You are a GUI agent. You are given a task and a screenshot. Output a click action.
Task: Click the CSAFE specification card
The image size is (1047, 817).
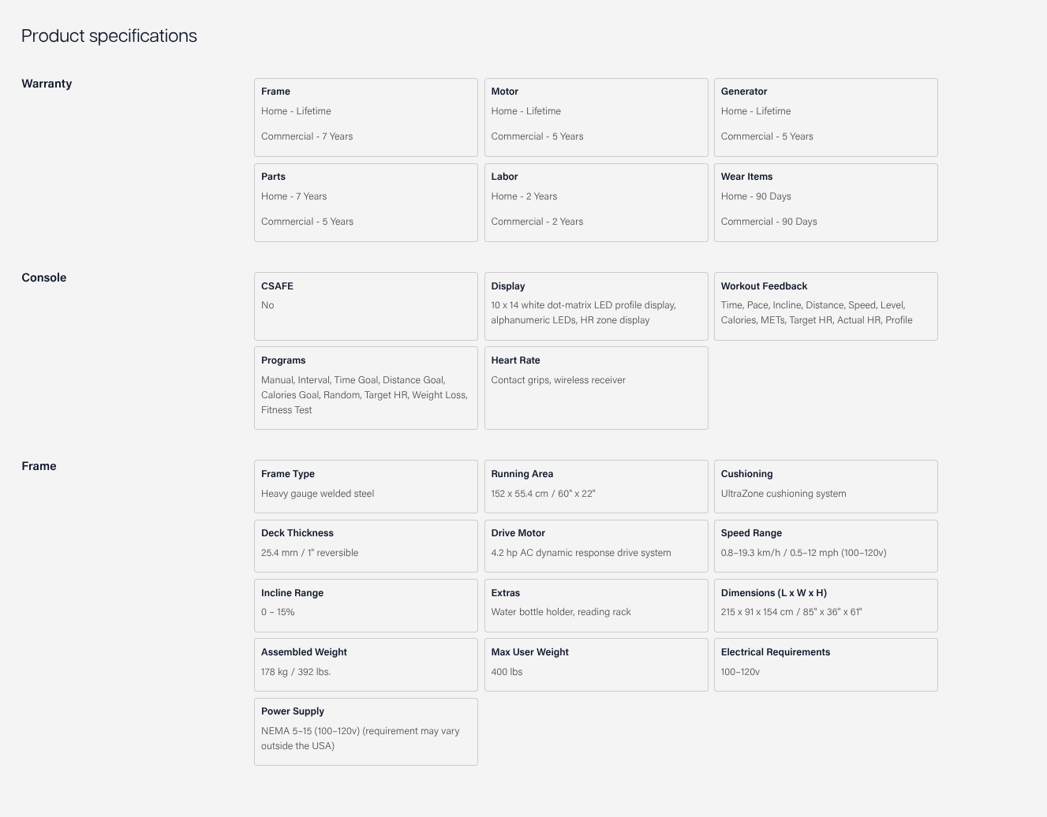[x=365, y=306]
